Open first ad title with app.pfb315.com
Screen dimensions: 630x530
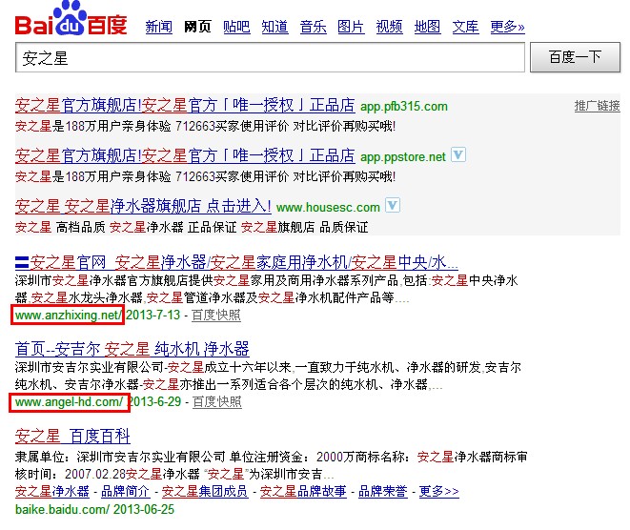pyautogui.click(x=185, y=105)
